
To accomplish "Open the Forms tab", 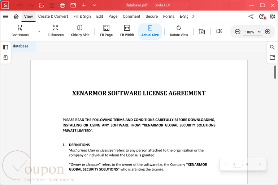I will coord(169,16).
